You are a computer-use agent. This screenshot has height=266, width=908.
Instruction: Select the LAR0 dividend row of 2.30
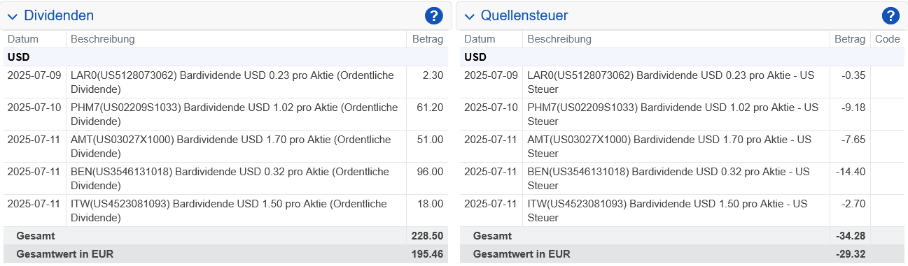(225, 82)
